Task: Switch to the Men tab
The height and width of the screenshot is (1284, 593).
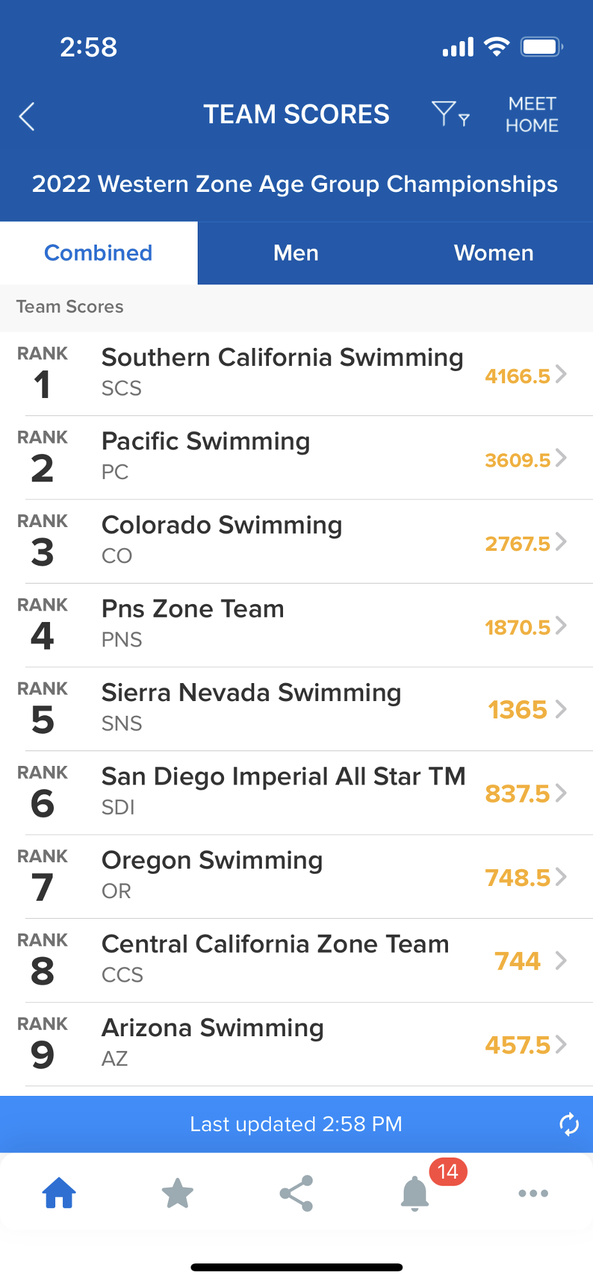Action: tap(296, 253)
